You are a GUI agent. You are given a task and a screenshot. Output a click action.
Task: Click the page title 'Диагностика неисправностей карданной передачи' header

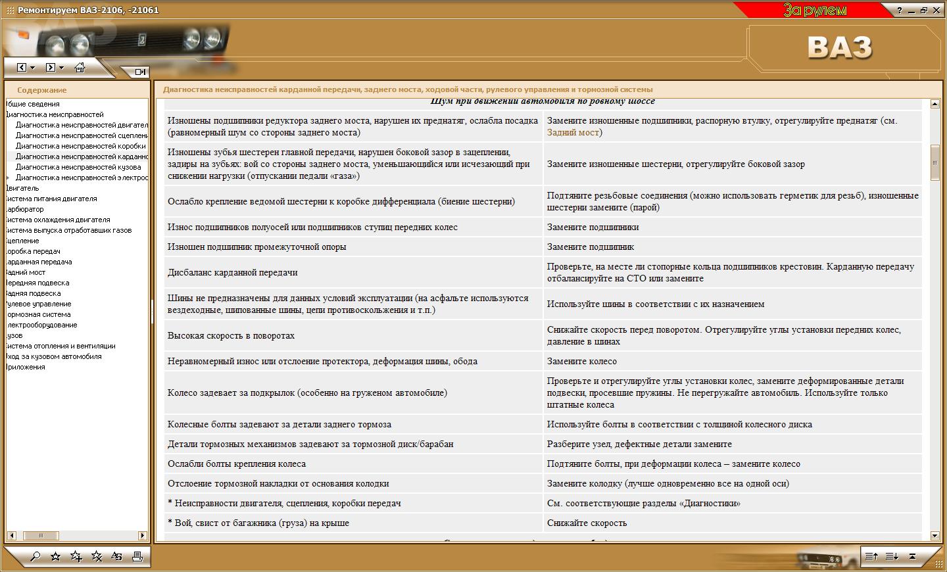408,89
